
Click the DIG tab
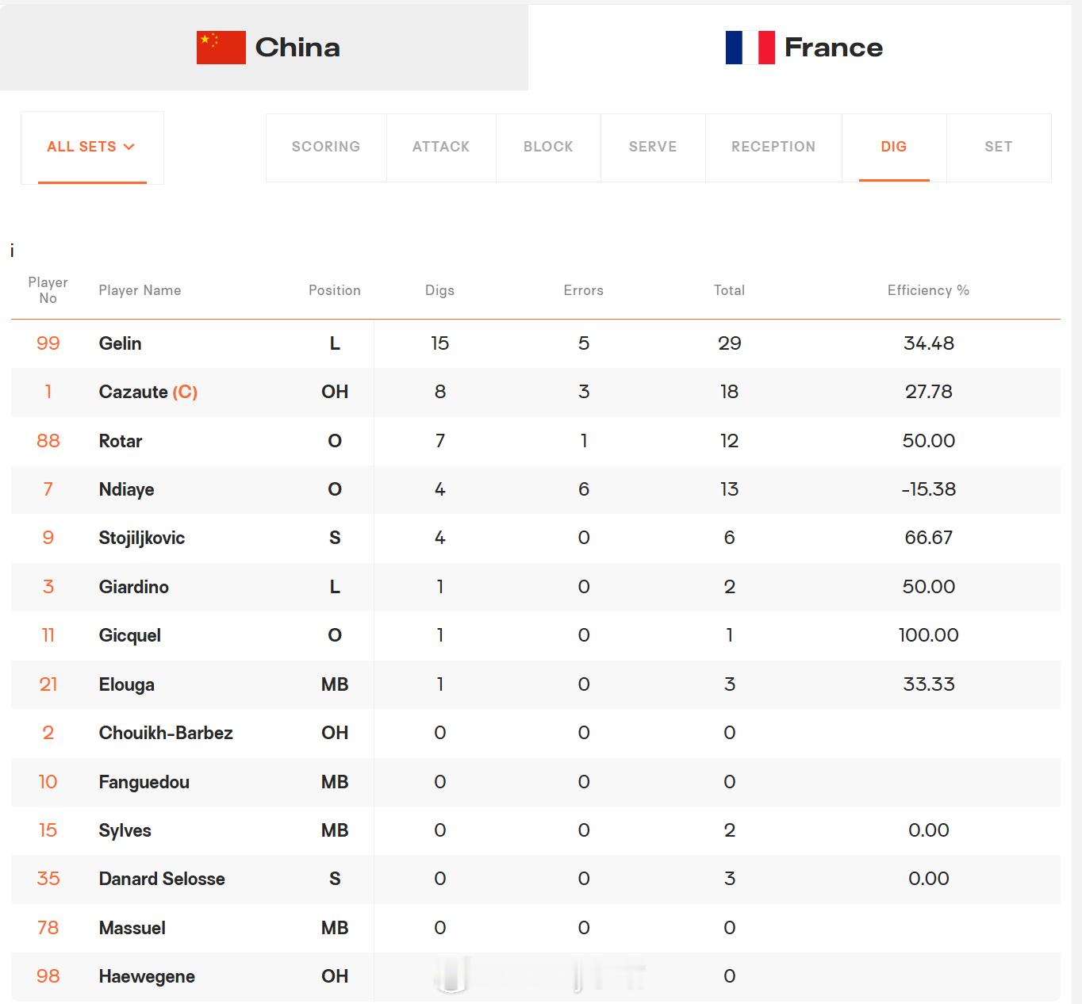[x=894, y=148]
